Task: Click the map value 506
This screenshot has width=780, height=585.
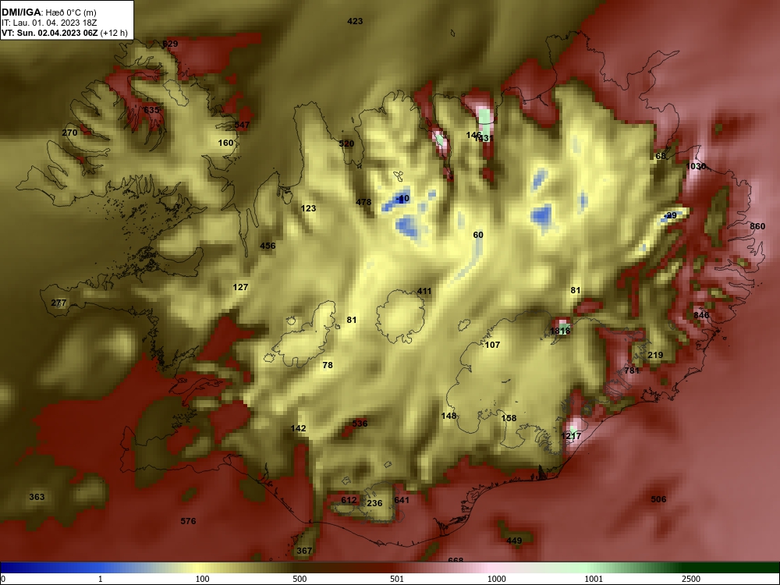Action: (658, 499)
